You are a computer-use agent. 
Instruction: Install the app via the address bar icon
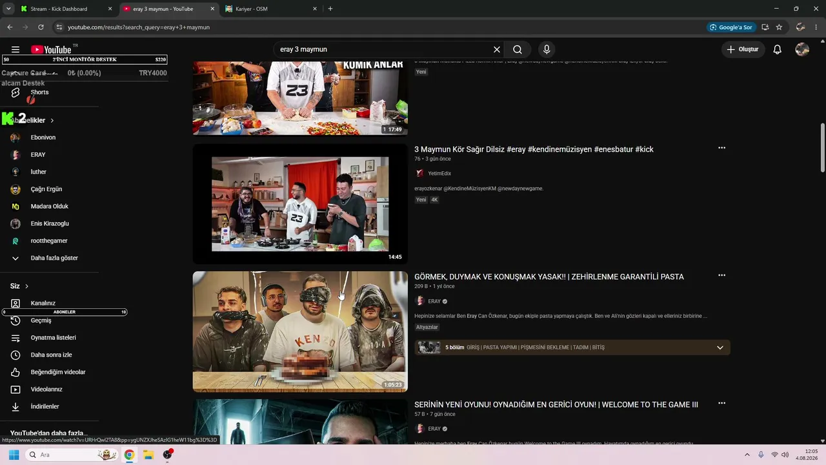pos(765,27)
